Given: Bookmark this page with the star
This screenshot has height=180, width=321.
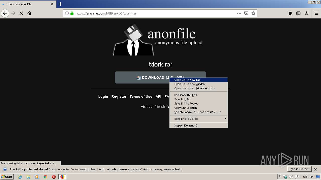Looking at the screenshot, I should click(253, 13).
